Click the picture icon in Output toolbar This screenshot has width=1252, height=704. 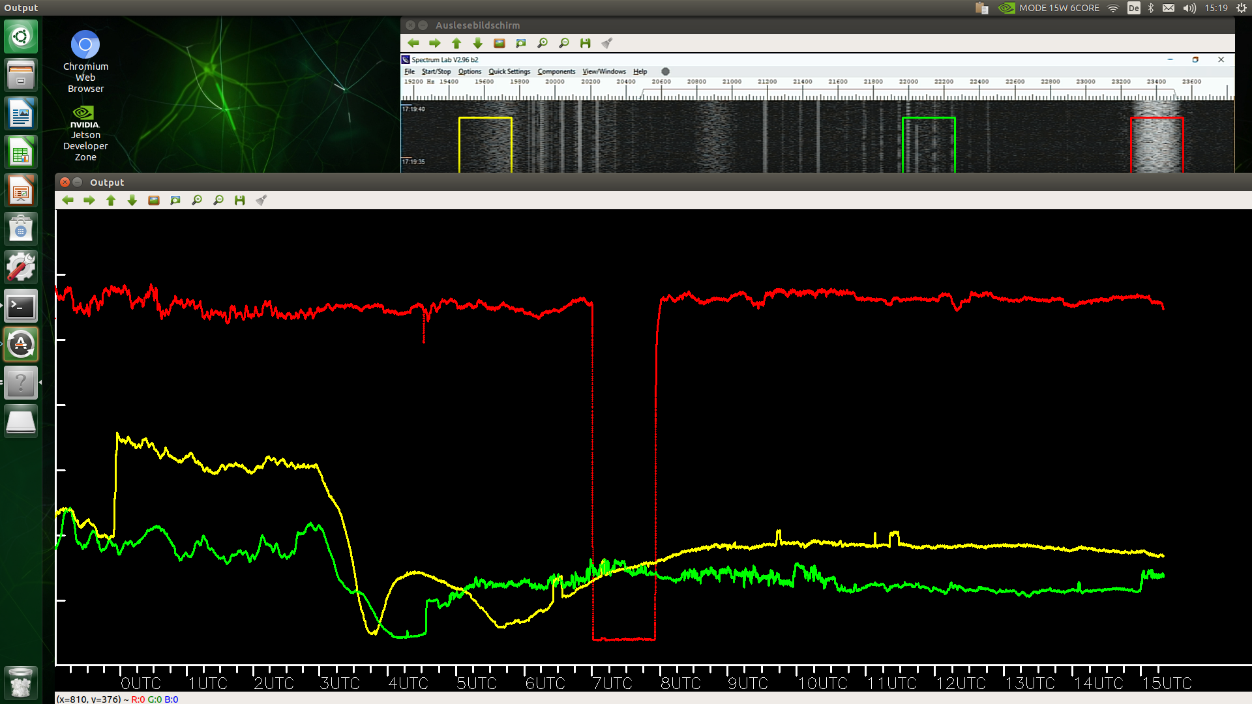point(154,200)
